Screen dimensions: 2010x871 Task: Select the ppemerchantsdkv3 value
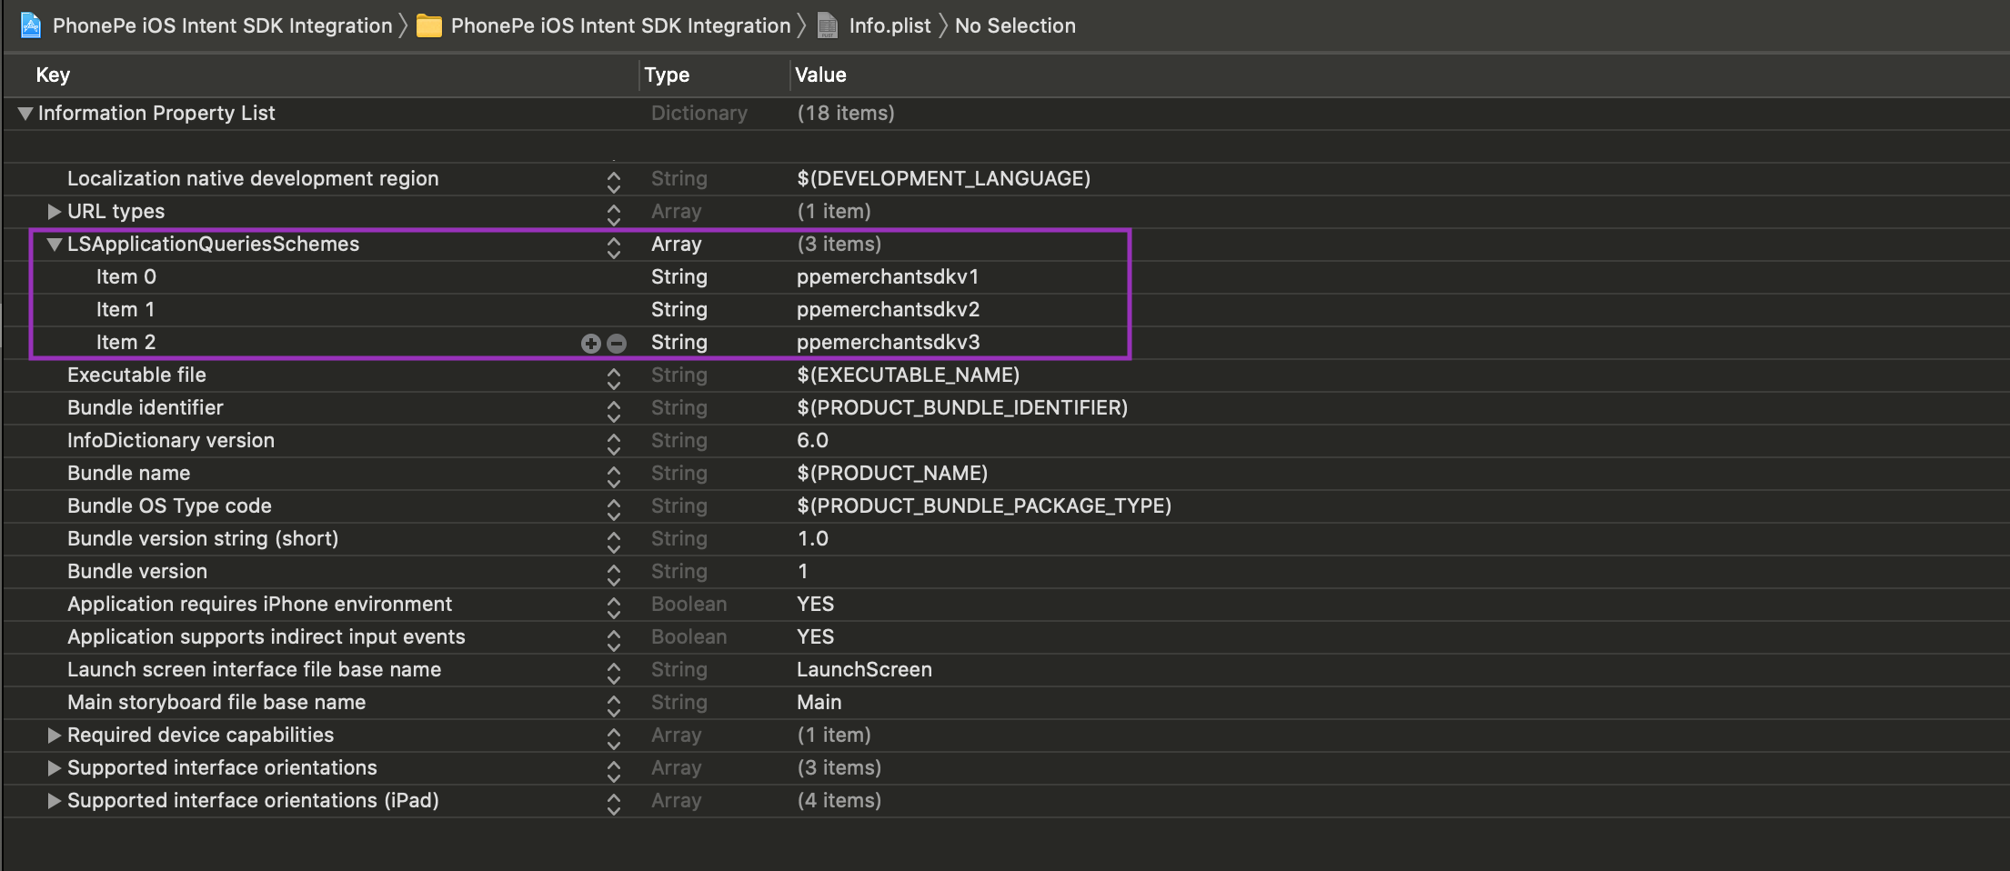889,342
